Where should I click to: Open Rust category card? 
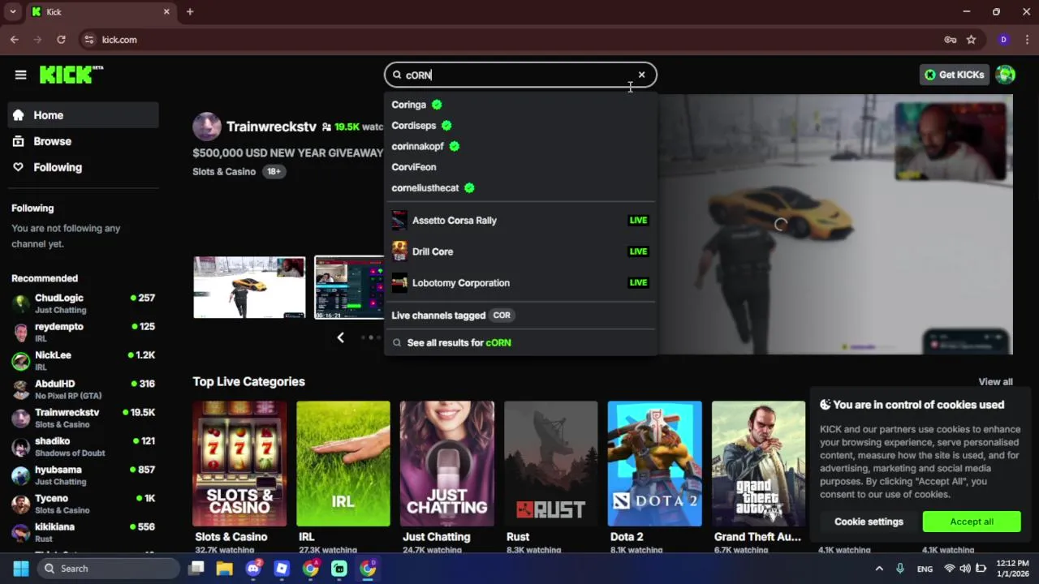coord(551,464)
